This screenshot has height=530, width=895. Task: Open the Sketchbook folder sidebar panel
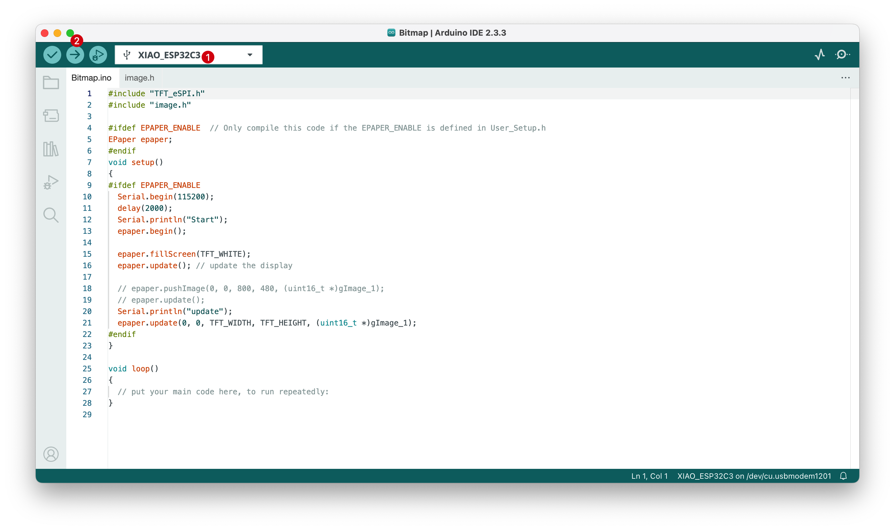[x=51, y=83]
